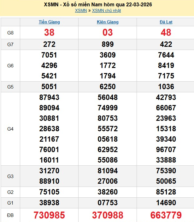Click the G6 row label
194x222 pixels.
click(x=10, y=66)
